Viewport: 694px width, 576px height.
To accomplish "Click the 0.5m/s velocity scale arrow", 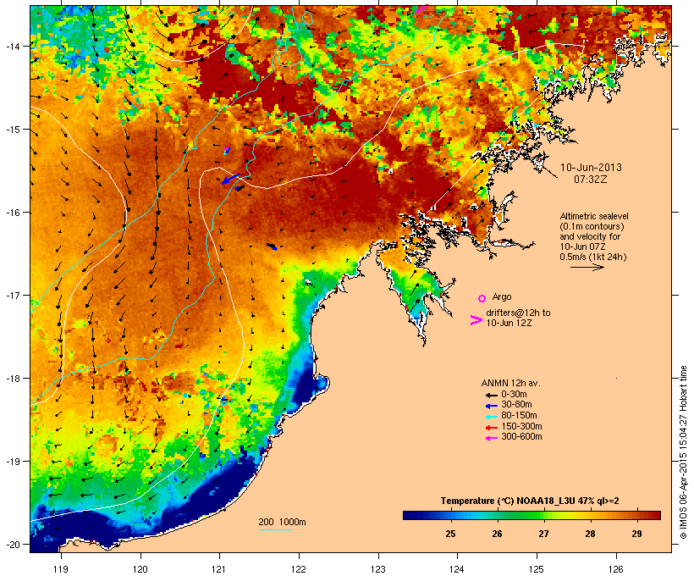I will pos(587,267).
